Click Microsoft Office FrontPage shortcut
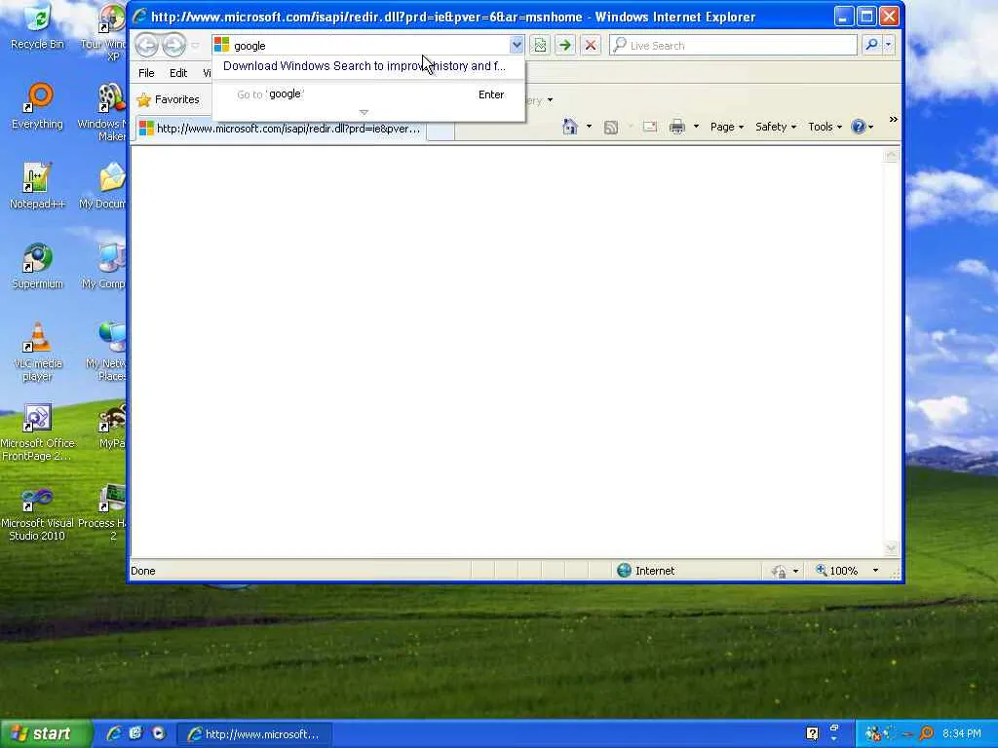Viewport: 998px width, 748px height. [38, 431]
